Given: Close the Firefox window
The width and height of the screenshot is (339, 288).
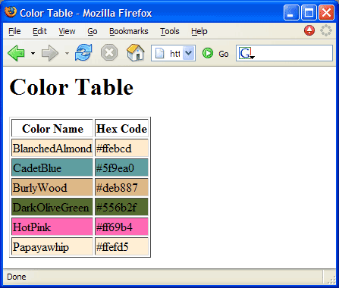Looking at the screenshot, I should (x=326, y=13).
